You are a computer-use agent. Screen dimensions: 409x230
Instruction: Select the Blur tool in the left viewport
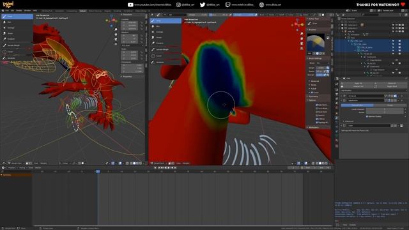pos(17,22)
